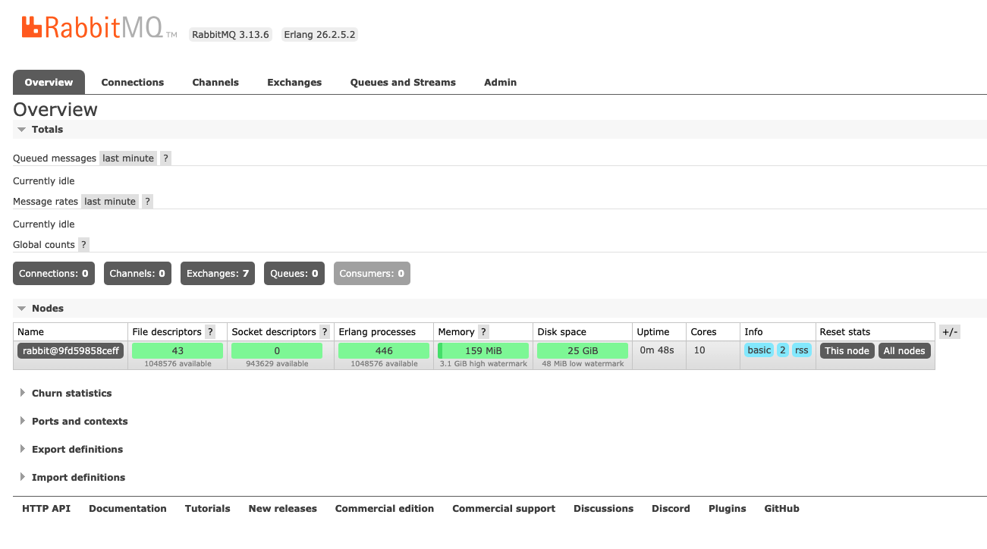
Task: Change Message rates last minute range
Action: [x=110, y=202]
